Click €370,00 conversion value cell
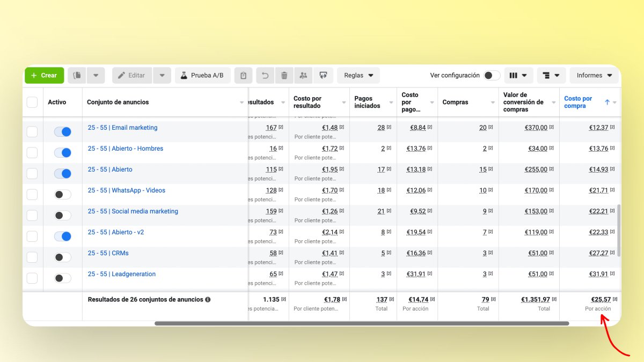This screenshot has height=362, width=644. [x=536, y=128]
